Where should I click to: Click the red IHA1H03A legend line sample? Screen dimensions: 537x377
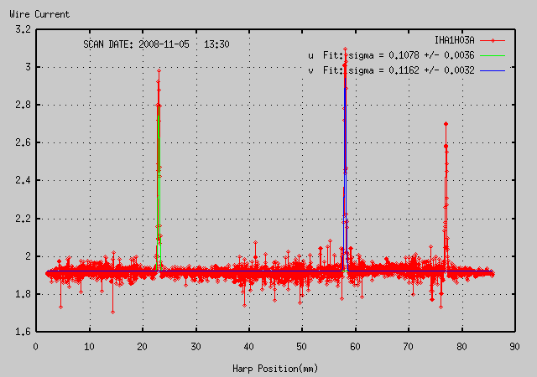click(x=493, y=41)
